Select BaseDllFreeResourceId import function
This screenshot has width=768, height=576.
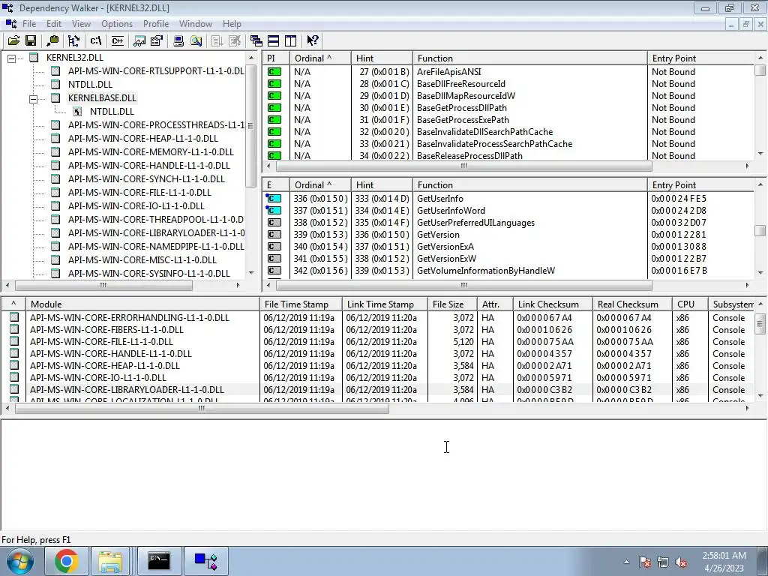461,84
